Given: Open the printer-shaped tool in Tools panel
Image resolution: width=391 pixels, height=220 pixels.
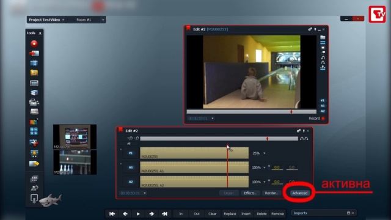Looking at the screenshot, I should pyautogui.click(x=34, y=102).
